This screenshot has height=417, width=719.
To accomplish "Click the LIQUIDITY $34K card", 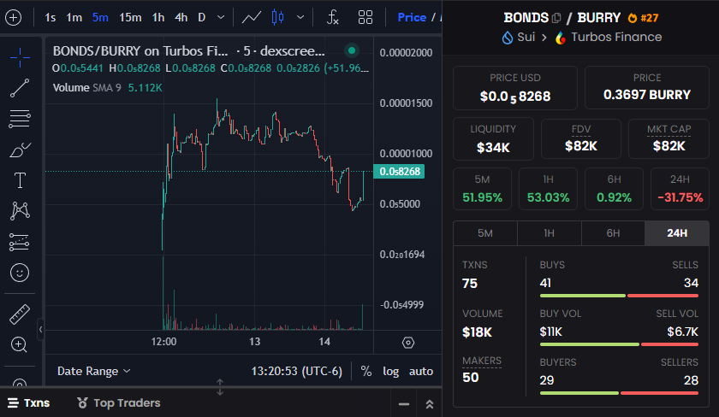I will click(493, 138).
